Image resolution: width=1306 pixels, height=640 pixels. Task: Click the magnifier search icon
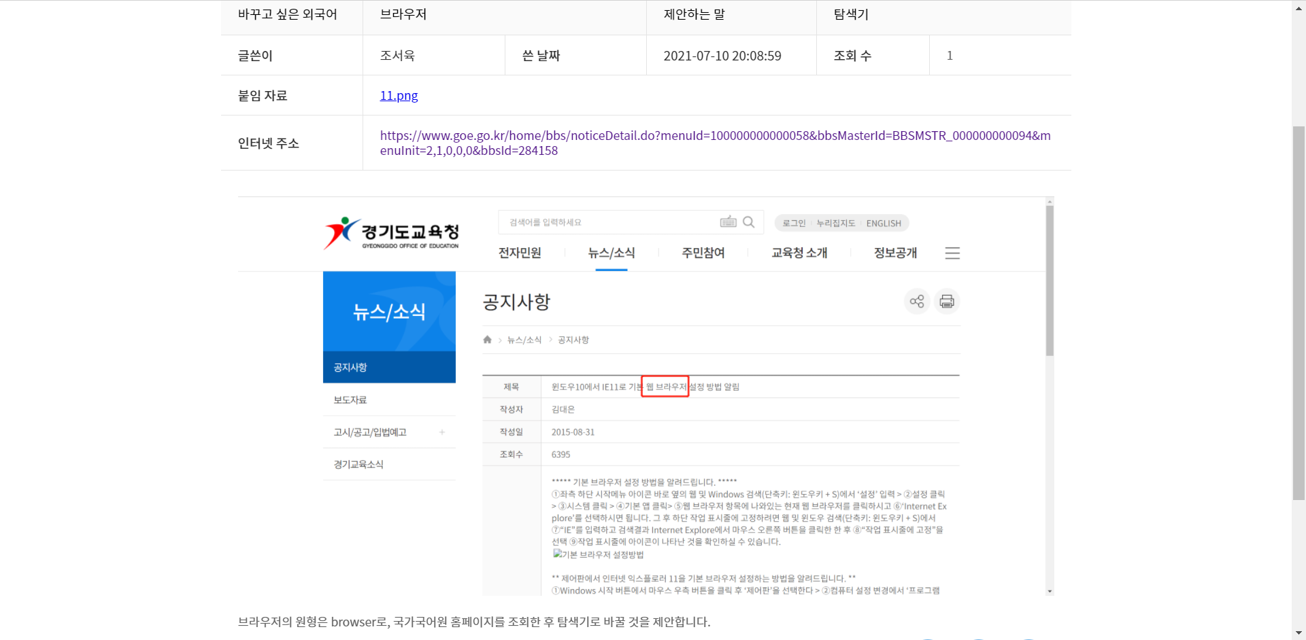click(x=748, y=222)
